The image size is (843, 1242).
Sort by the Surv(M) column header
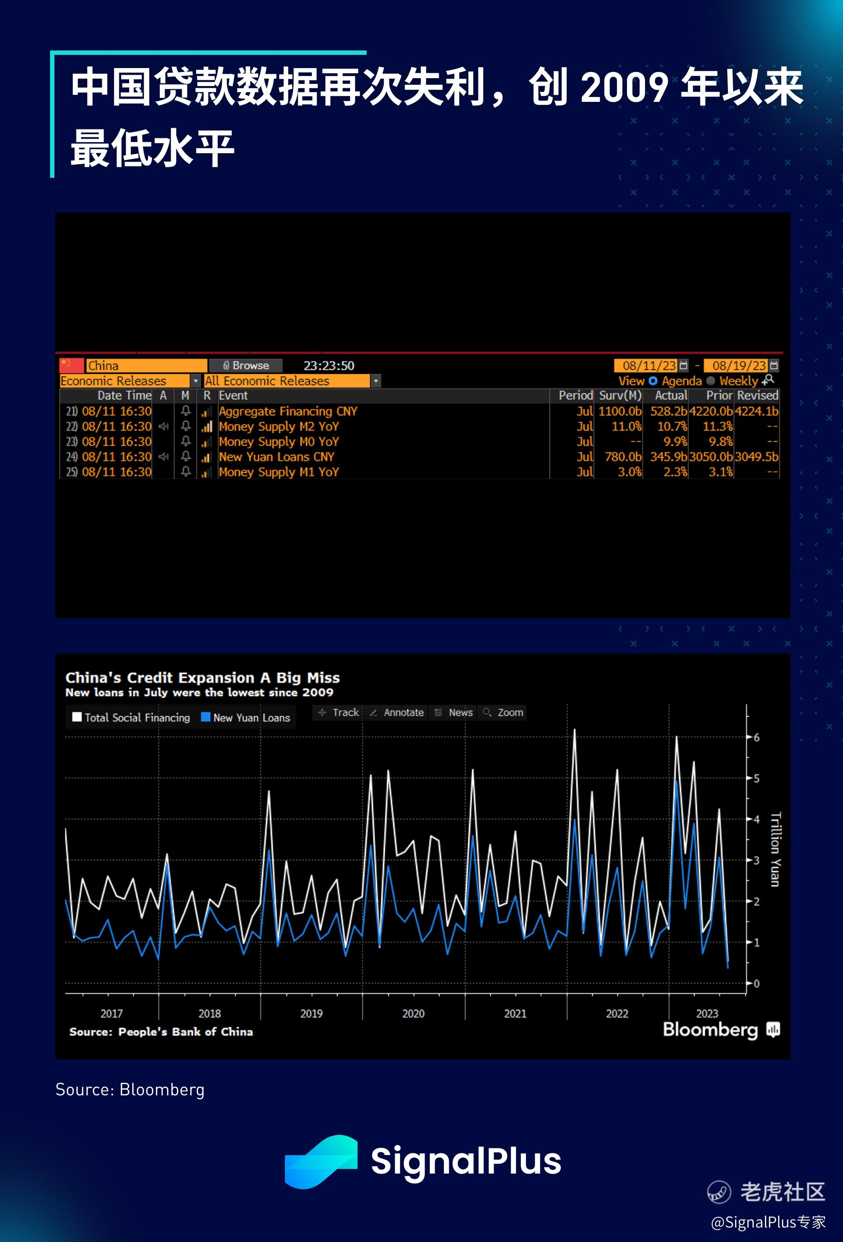coord(620,396)
